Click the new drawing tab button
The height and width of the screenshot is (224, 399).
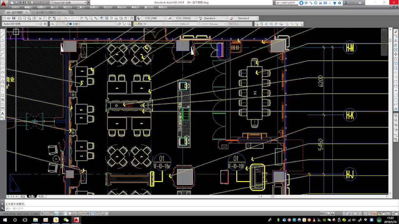[71, 12]
